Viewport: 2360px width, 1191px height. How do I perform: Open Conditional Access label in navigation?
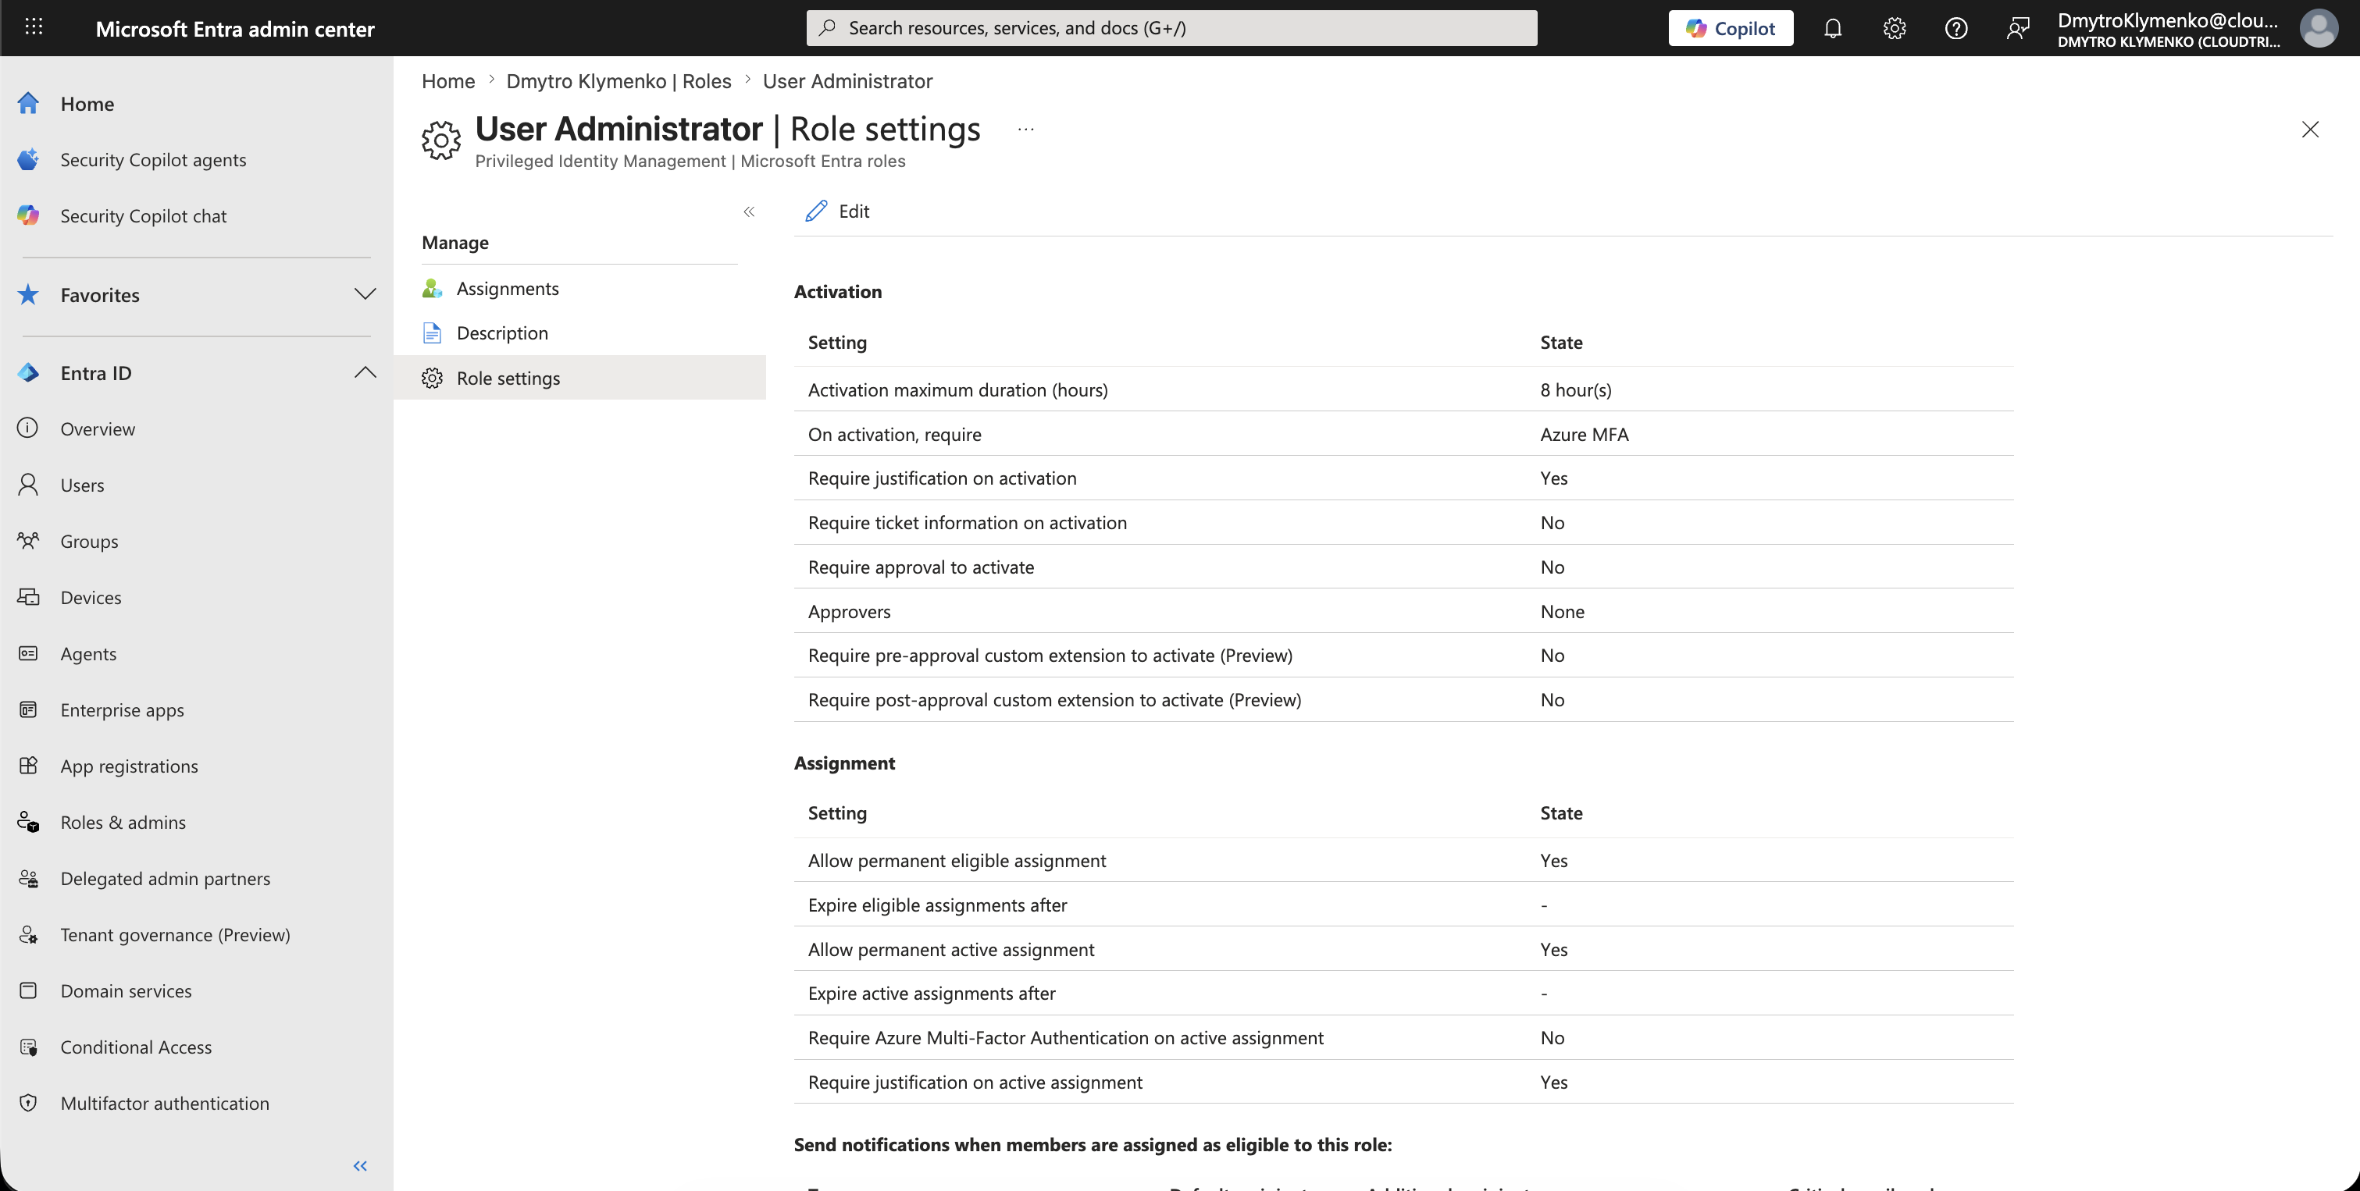pos(136,1047)
